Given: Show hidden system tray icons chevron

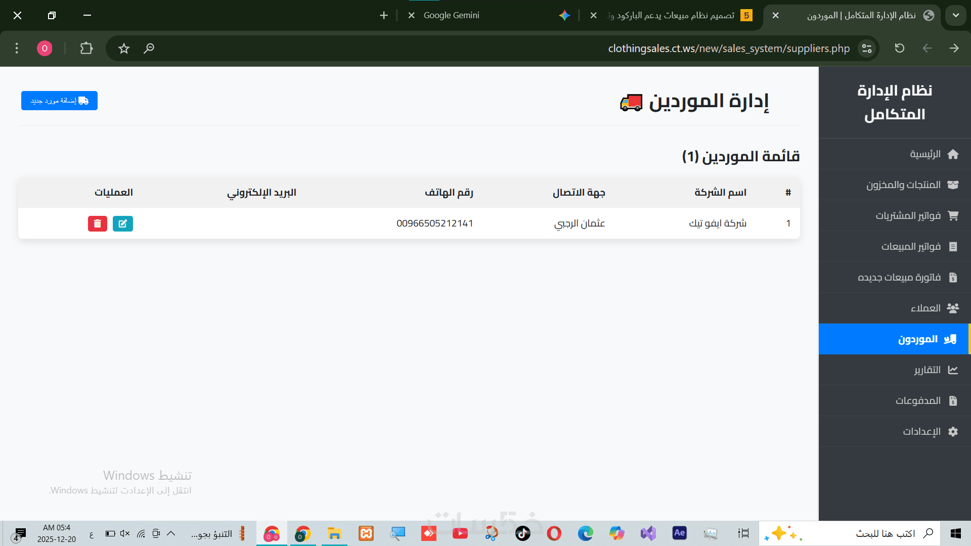Looking at the screenshot, I should (x=171, y=533).
